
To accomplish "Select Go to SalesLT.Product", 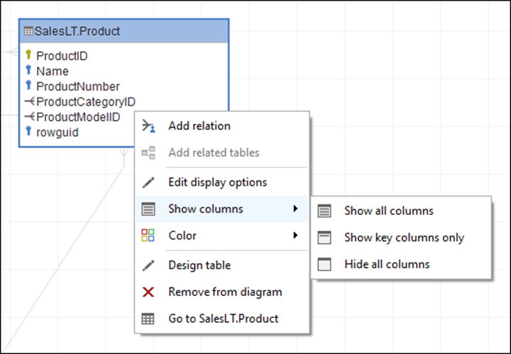I will (223, 319).
